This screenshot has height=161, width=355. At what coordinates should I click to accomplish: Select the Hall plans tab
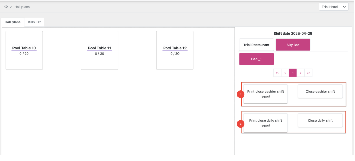click(12, 22)
